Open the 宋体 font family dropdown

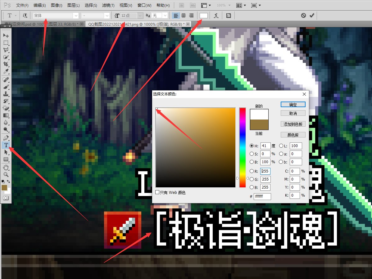coord(76,15)
